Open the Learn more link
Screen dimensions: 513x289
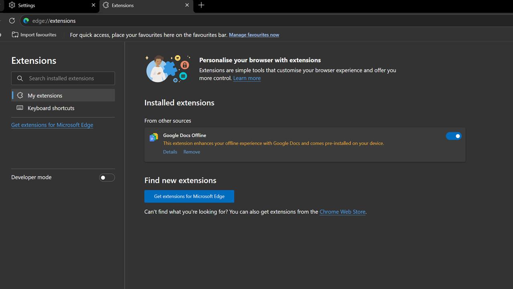pyautogui.click(x=247, y=78)
